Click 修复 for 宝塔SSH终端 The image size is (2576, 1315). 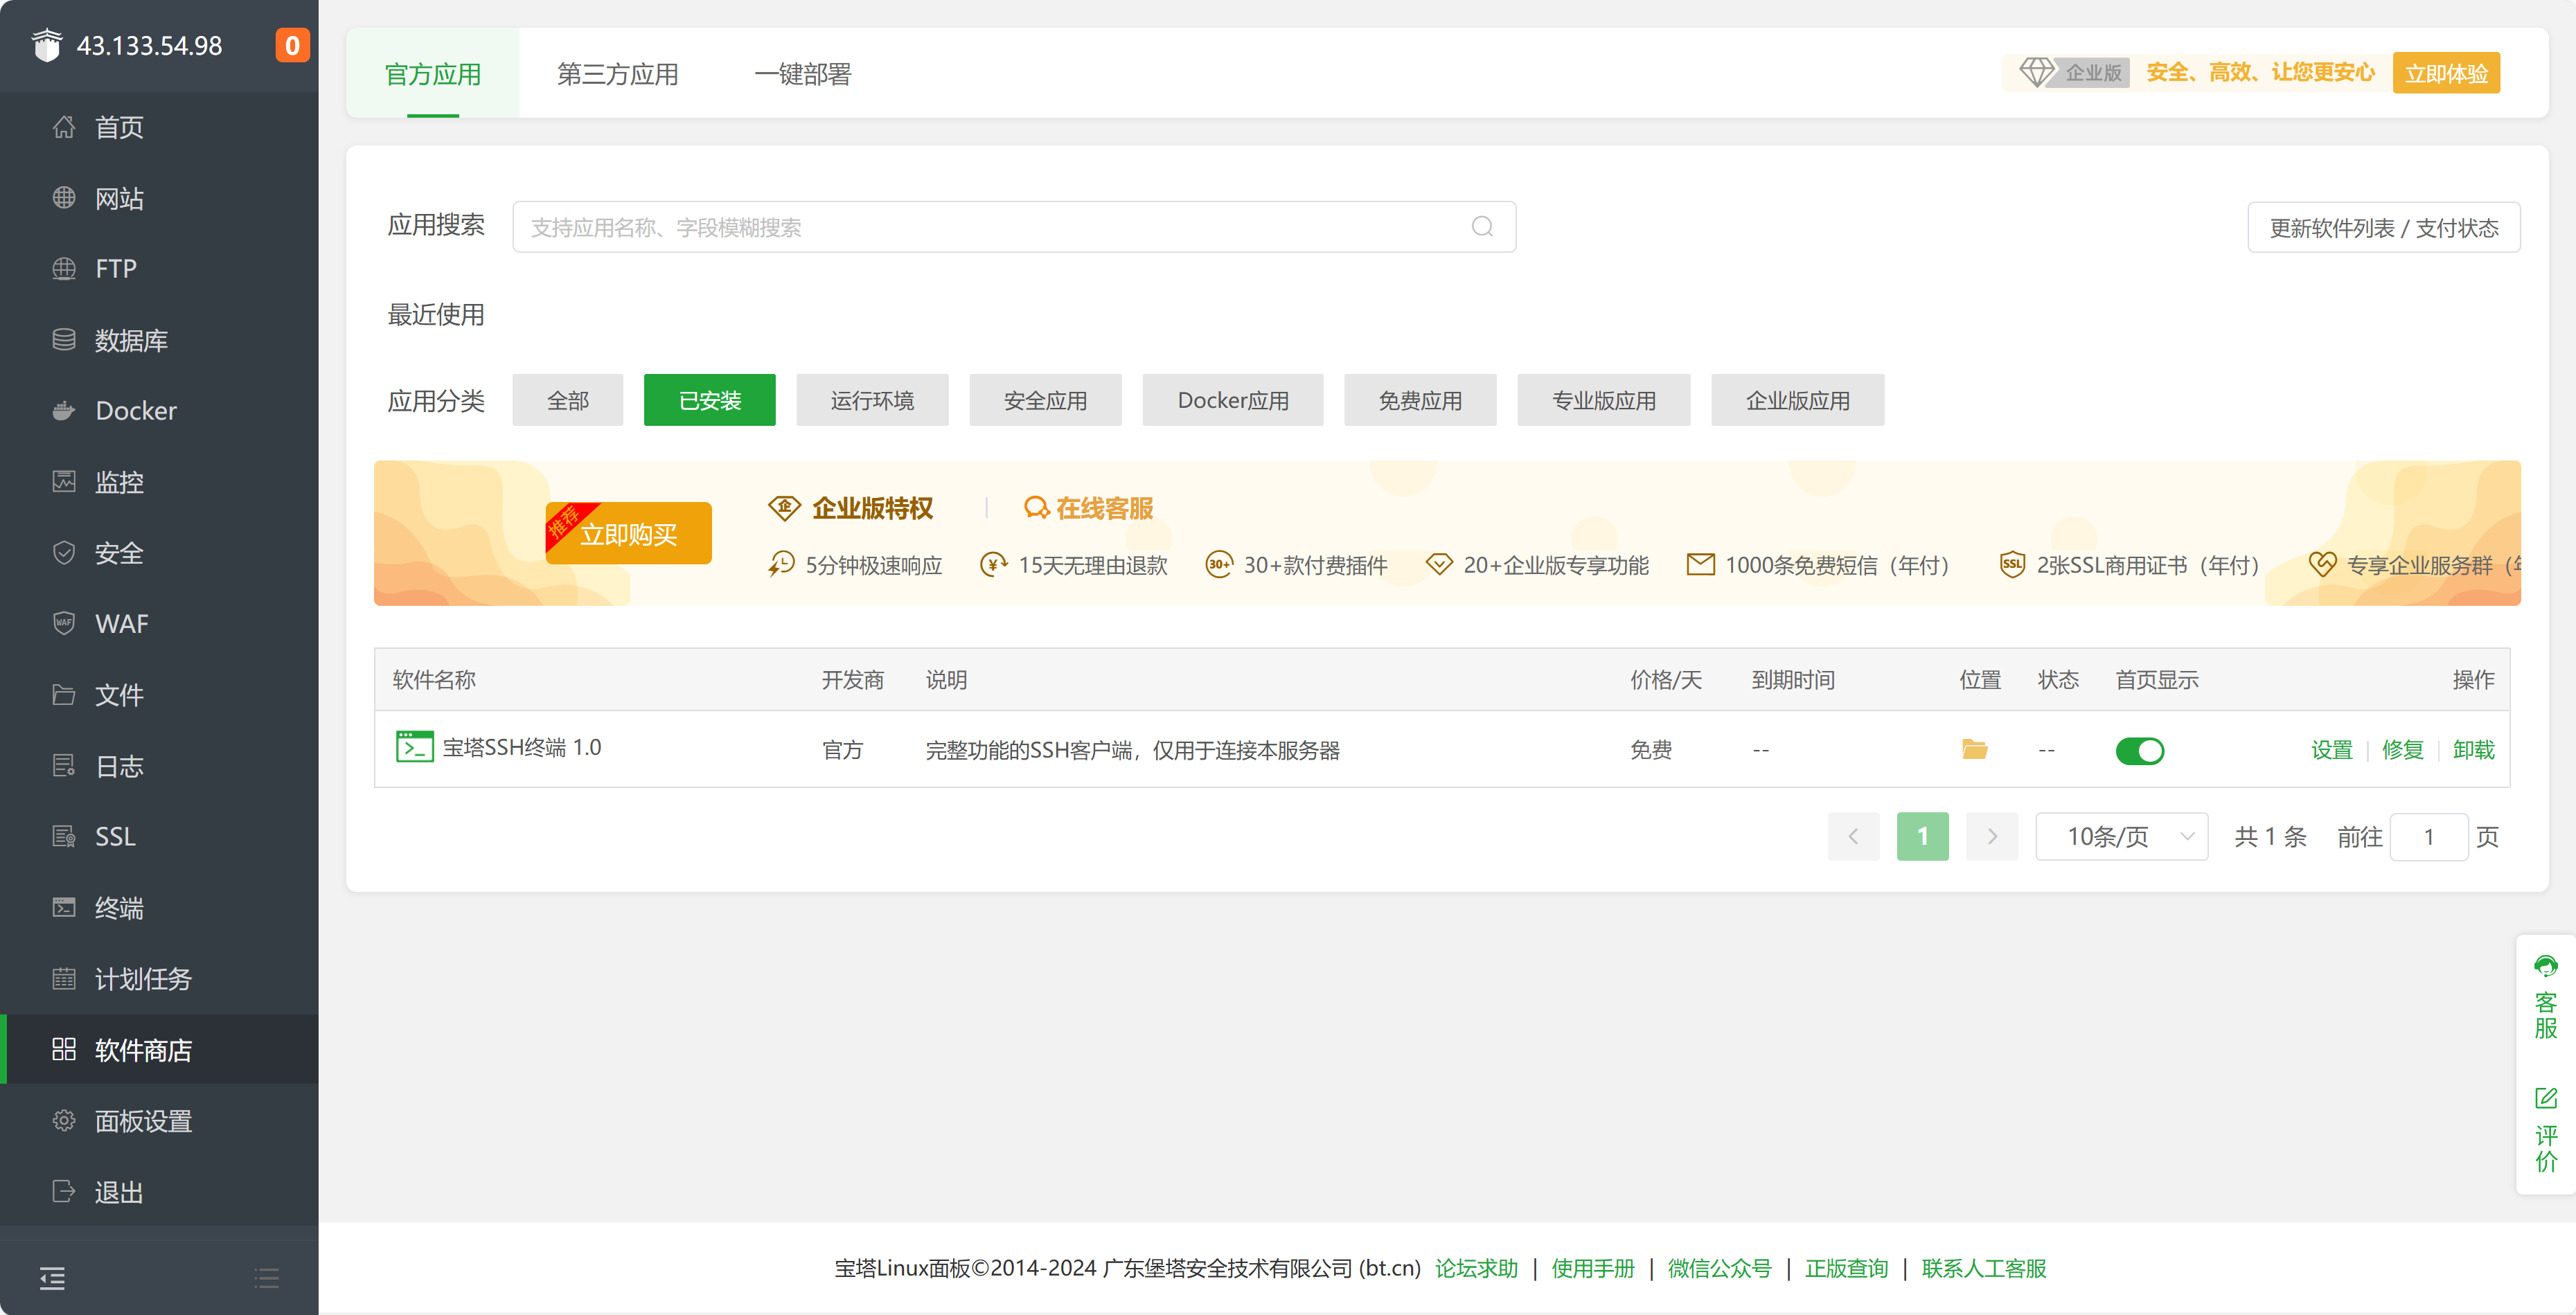(2403, 750)
